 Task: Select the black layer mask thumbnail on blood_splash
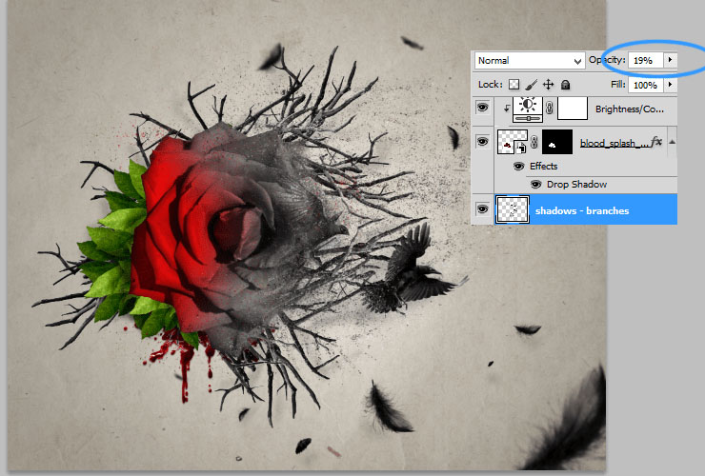(x=557, y=143)
